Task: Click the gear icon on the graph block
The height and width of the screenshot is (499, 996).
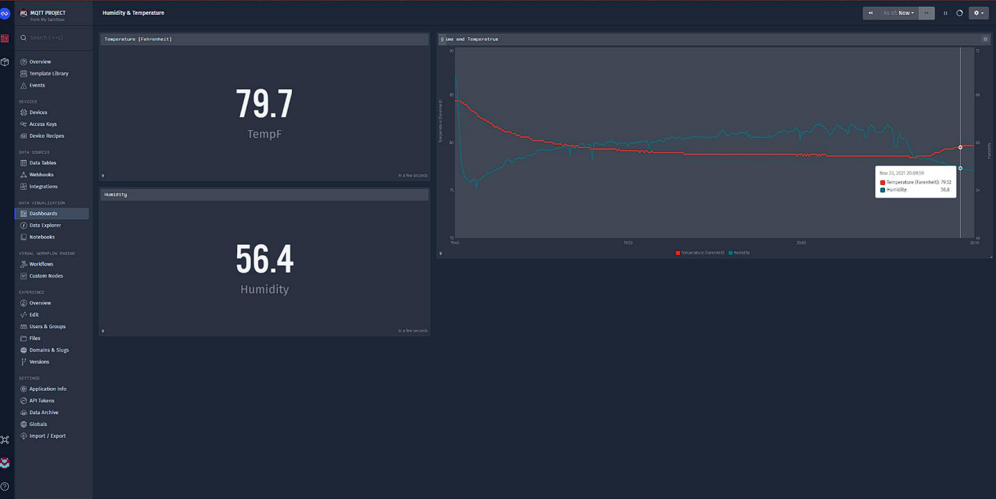Action: tap(985, 39)
